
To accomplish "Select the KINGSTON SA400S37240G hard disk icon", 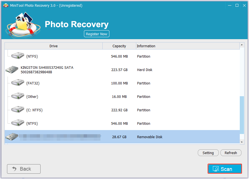I will (12, 70).
